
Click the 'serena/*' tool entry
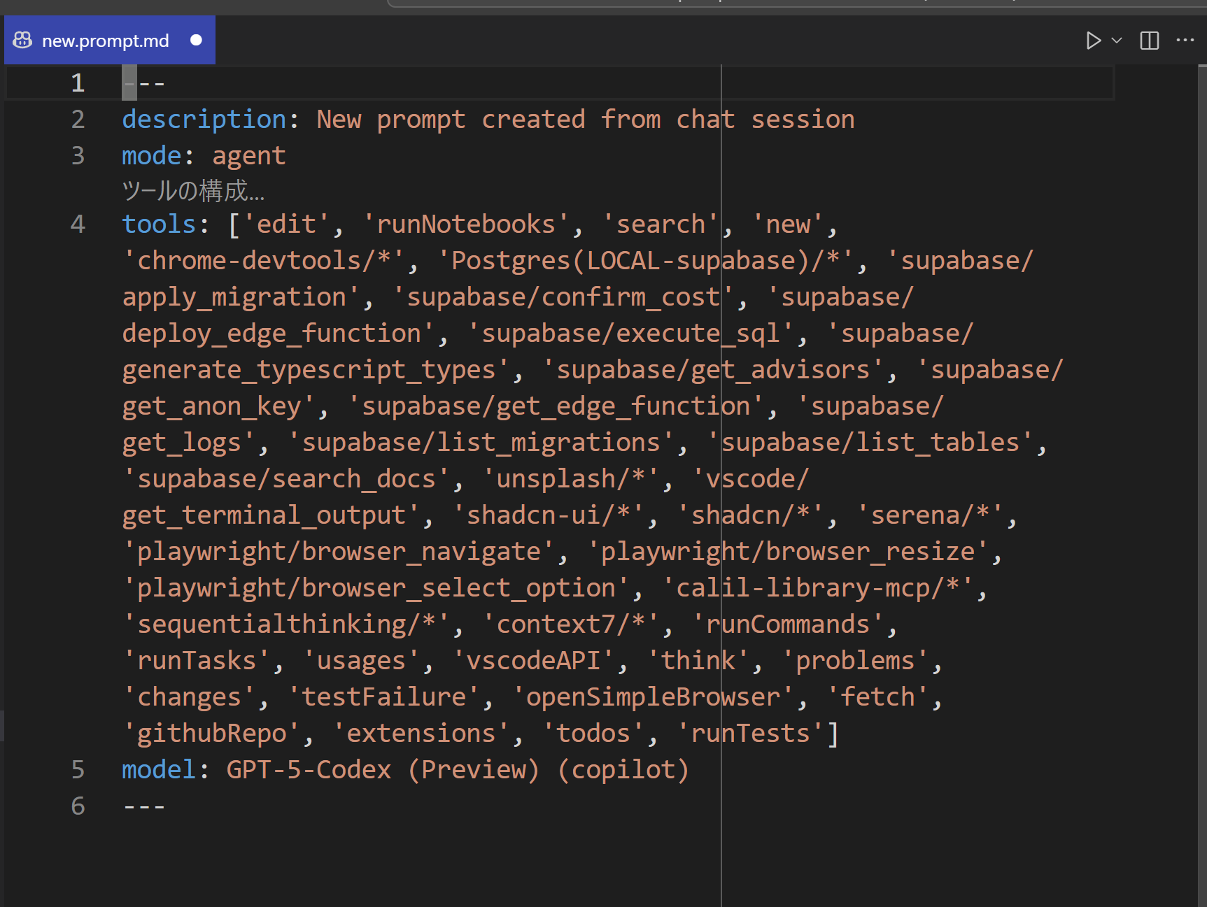pos(930,515)
